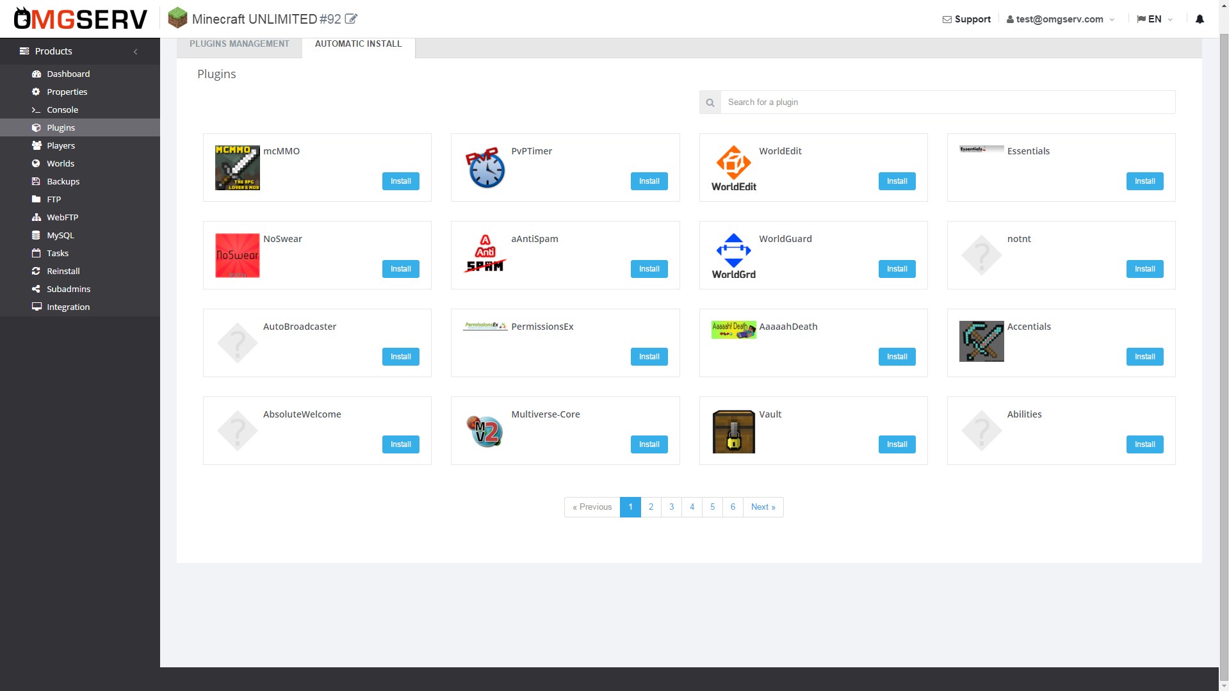Open the Support link
1229x691 pixels.
(966, 19)
